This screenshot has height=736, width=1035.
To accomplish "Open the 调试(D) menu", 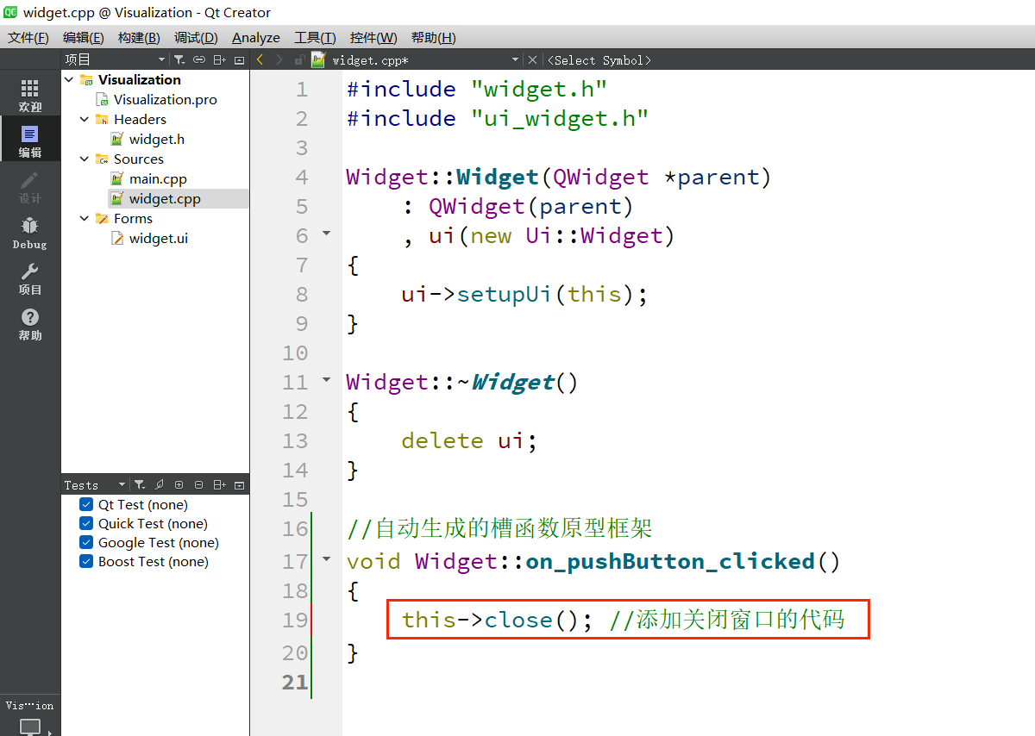I will tap(196, 37).
